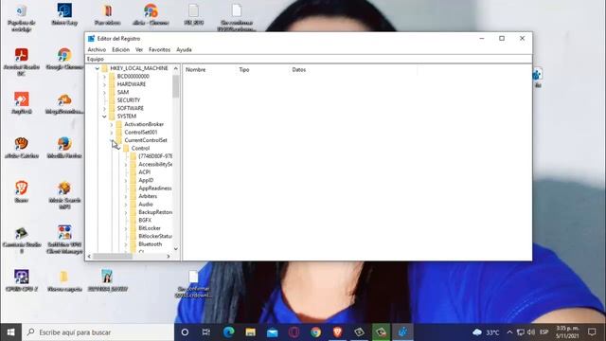Select the AnyDesk desktop icon

[22, 103]
